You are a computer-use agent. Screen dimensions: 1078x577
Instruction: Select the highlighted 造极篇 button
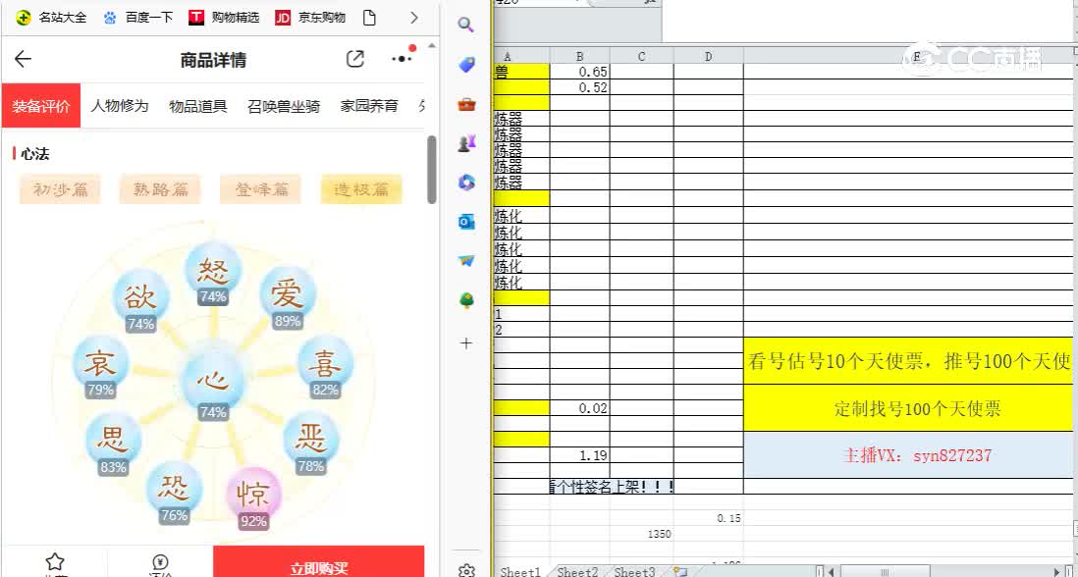pyautogui.click(x=361, y=189)
